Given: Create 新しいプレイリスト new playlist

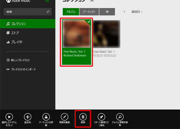Looking at the screenshot, I should coord(18,60).
